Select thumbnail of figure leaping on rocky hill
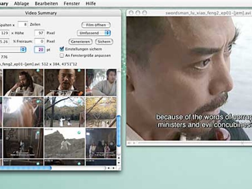The height and width of the screenshot is (189, 252). (x=64, y=143)
